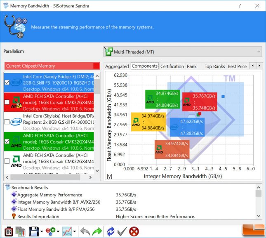Click the [y] axis toggle label
The width and height of the screenshot is (266, 238).
[x=109, y=177]
